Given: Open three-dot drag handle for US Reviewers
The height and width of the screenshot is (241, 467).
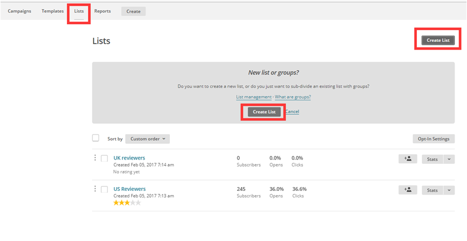Looking at the screenshot, I should click(x=95, y=189).
